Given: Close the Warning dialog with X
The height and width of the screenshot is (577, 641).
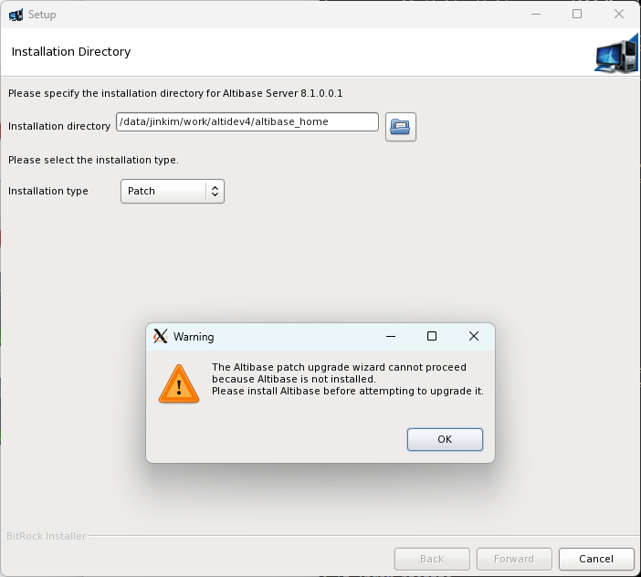Looking at the screenshot, I should click(x=473, y=336).
